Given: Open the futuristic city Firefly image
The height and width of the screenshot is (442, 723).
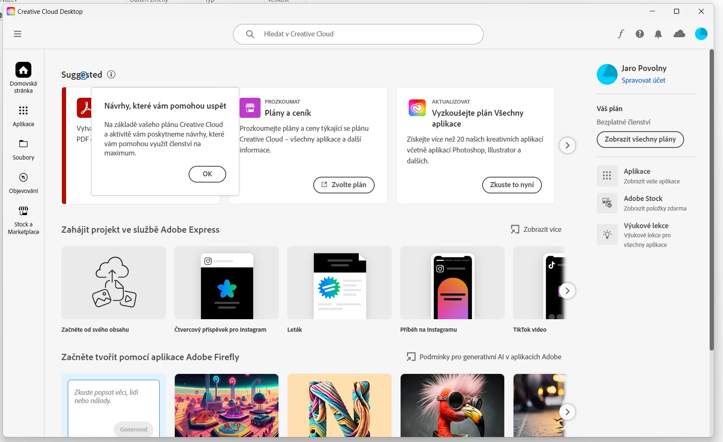Looking at the screenshot, I should click(x=227, y=405).
